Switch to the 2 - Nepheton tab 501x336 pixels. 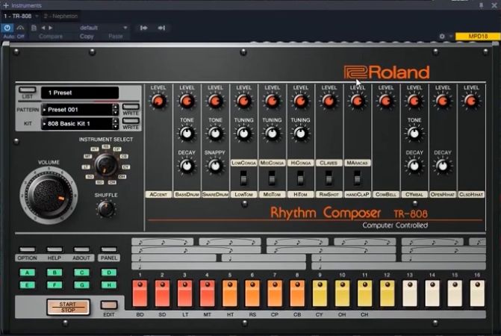click(x=60, y=16)
